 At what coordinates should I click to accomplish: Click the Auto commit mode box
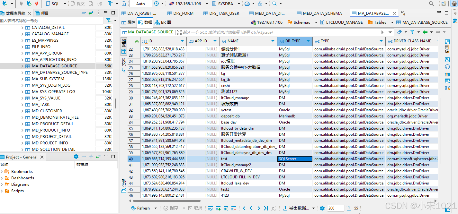point(140,4)
